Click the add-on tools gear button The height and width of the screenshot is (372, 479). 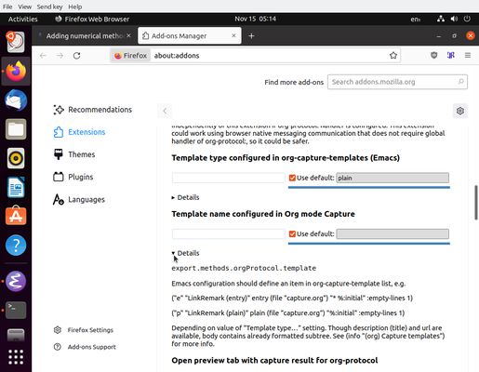[x=460, y=111]
